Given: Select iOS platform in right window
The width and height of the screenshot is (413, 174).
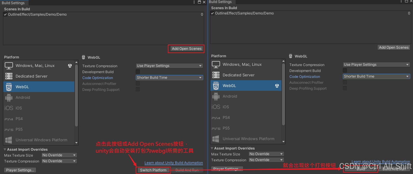Looking at the screenshot, I should coord(246,107).
